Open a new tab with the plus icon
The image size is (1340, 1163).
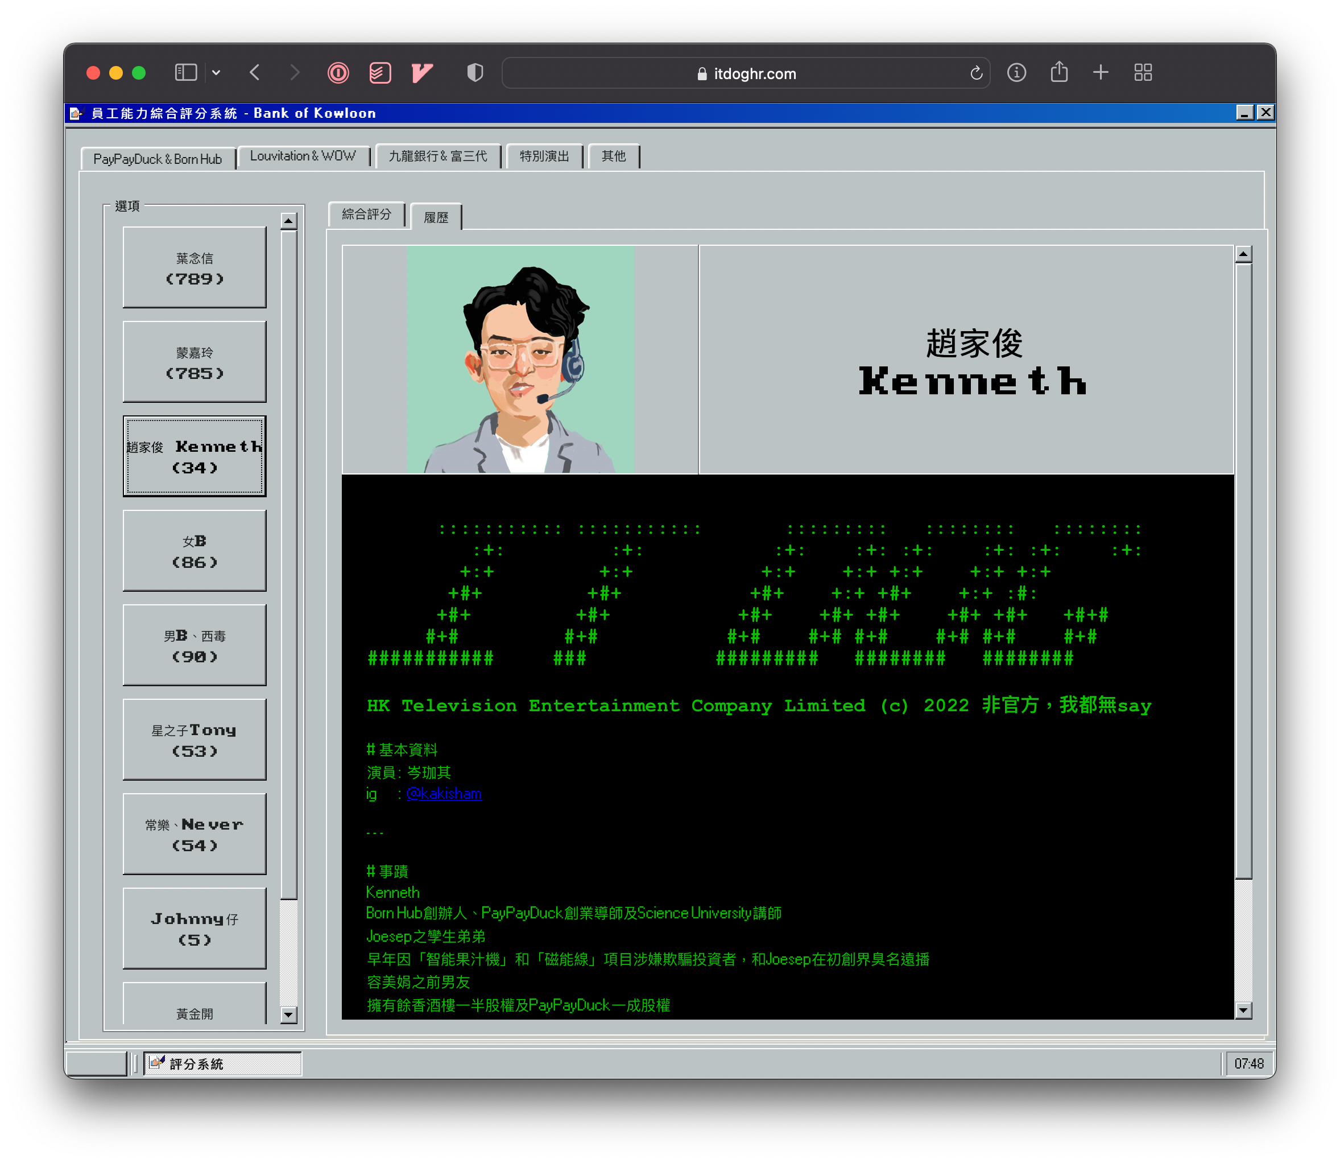click(1100, 72)
